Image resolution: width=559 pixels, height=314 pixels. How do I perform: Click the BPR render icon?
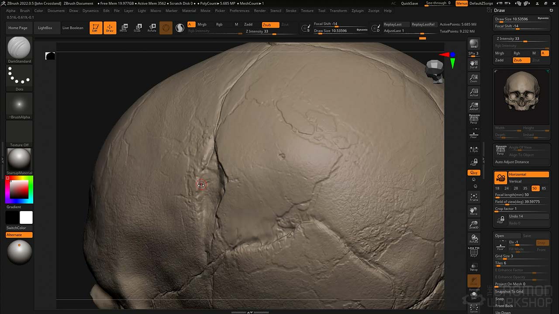(474, 44)
